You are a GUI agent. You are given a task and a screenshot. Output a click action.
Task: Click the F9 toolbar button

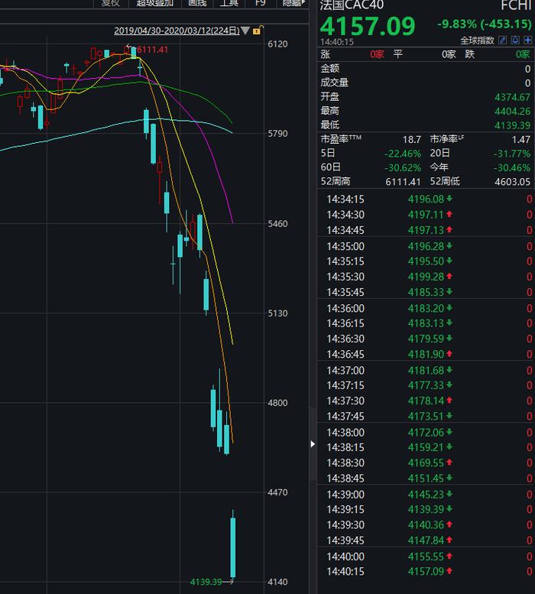pos(261,3)
